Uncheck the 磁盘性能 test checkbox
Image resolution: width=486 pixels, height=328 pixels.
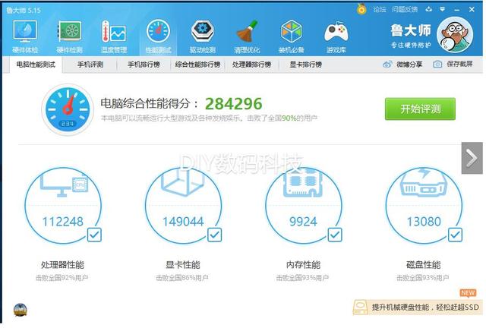click(455, 235)
